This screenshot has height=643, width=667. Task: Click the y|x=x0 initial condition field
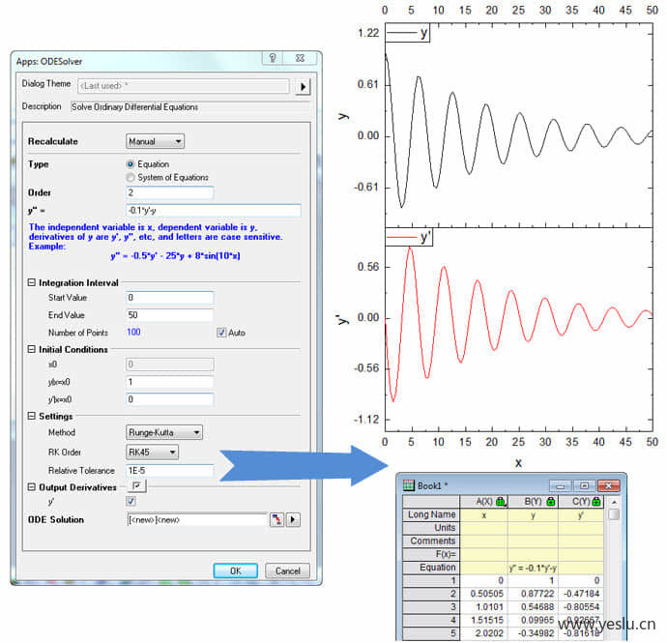pos(170,382)
